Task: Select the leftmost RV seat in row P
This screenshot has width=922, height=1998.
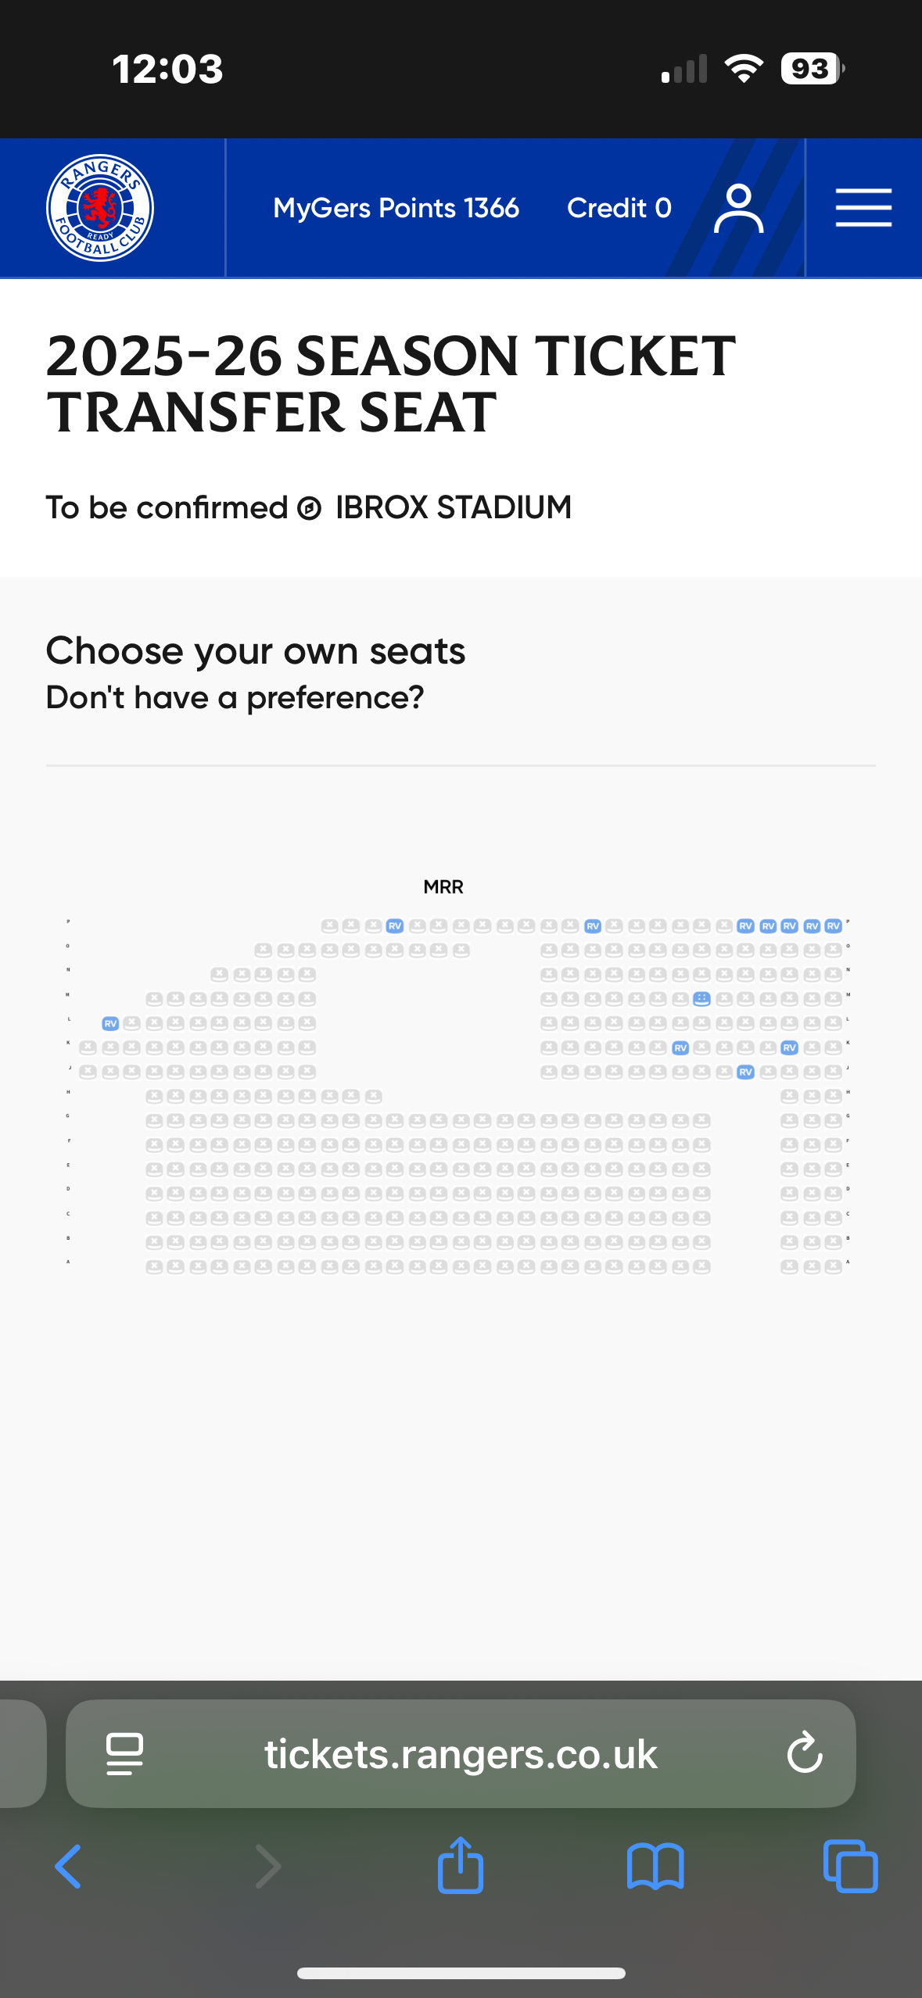Action: [x=395, y=926]
